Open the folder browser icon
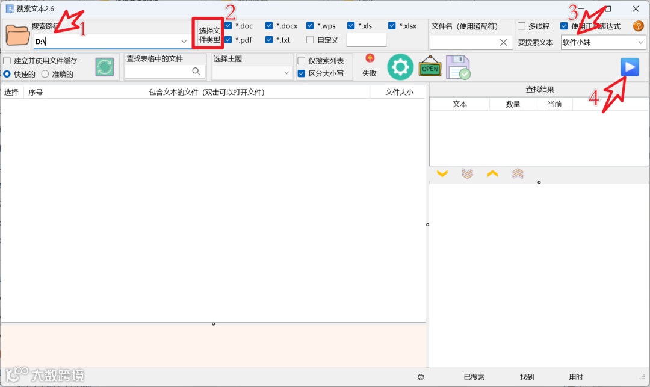The height and width of the screenshot is (387, 650). [17, 34]
